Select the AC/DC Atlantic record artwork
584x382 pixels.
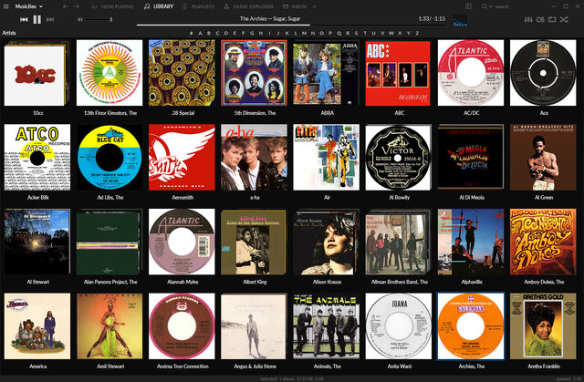[x=471, y=73]
